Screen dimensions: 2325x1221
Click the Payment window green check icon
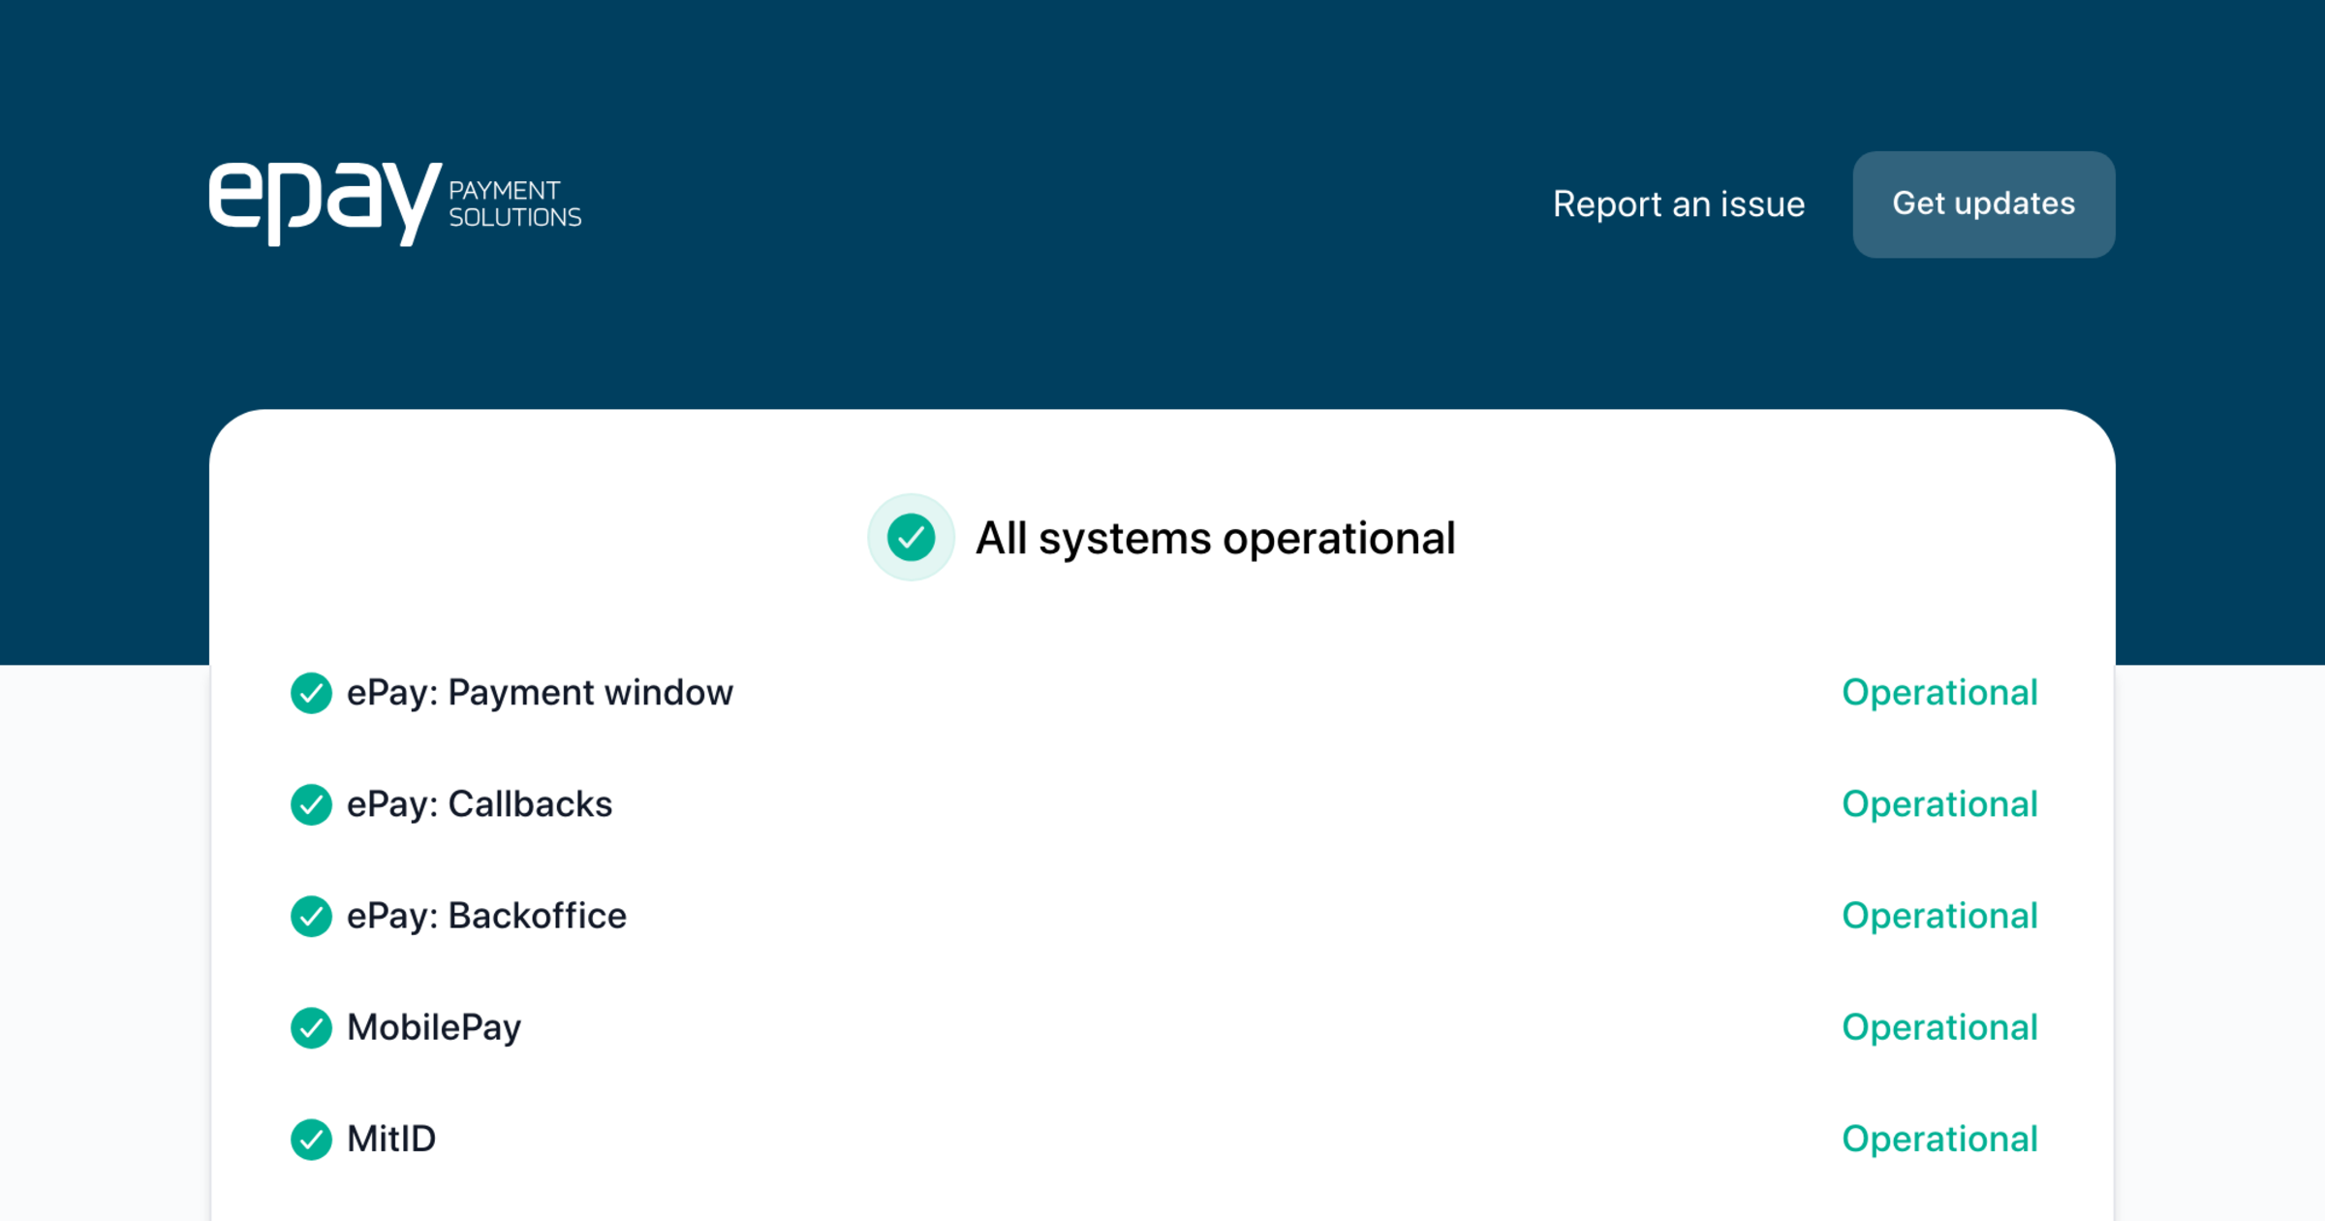click(x=311, y=693)
